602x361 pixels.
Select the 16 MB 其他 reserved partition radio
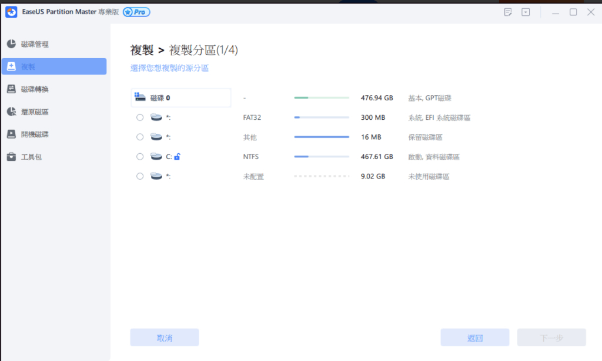[x=140, y=137]
